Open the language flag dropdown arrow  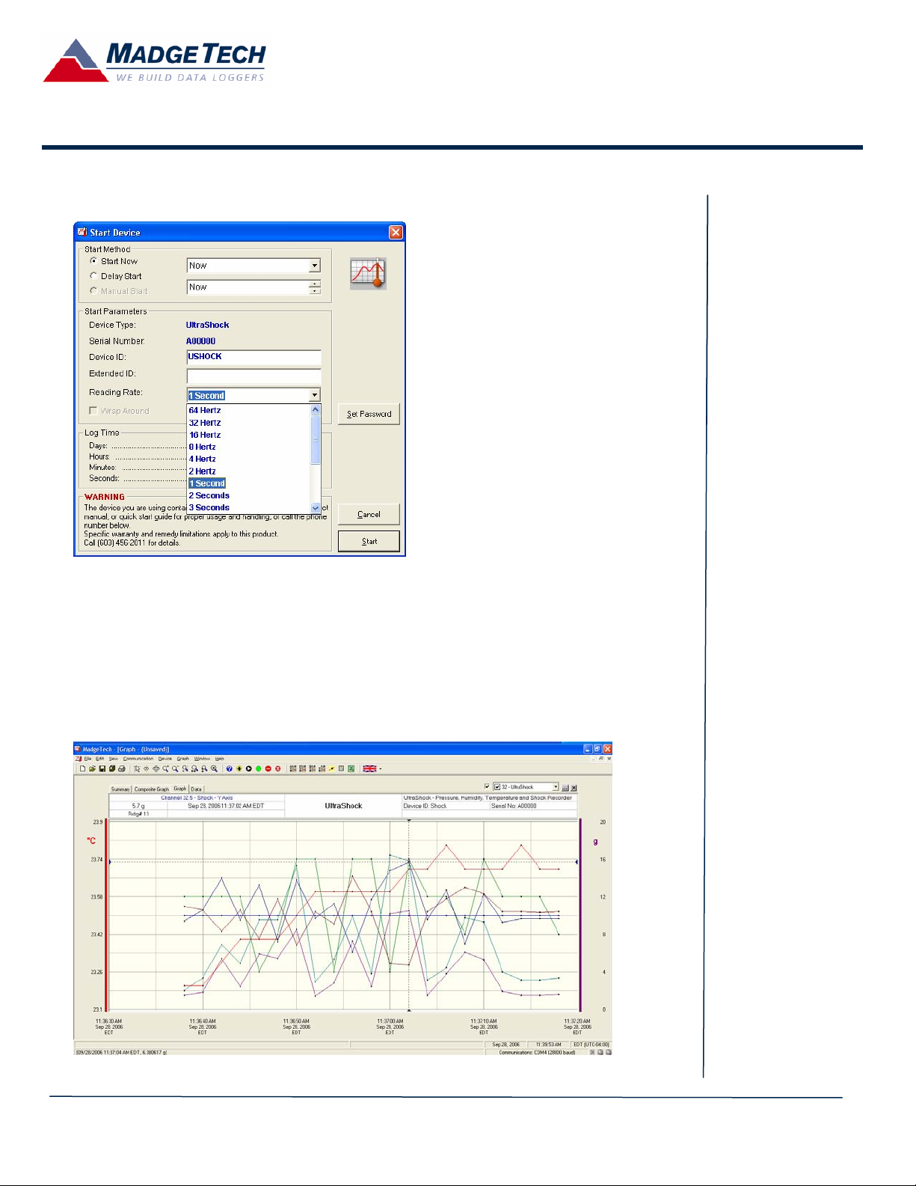click(381, 768)
